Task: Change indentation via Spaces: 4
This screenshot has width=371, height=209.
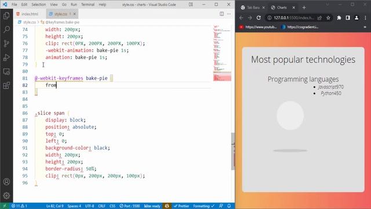Action: tap(74, 206)
